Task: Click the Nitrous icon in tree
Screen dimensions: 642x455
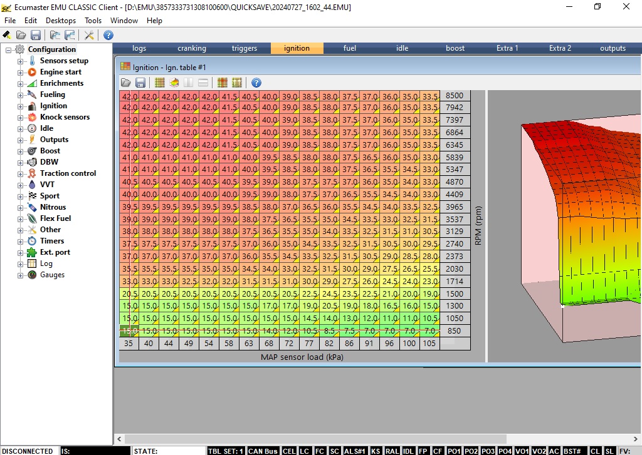Action: (33, 207)
